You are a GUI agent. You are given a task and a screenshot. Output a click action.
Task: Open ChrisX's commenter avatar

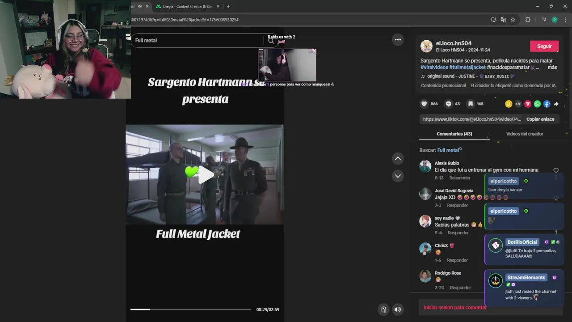(425, 249)
